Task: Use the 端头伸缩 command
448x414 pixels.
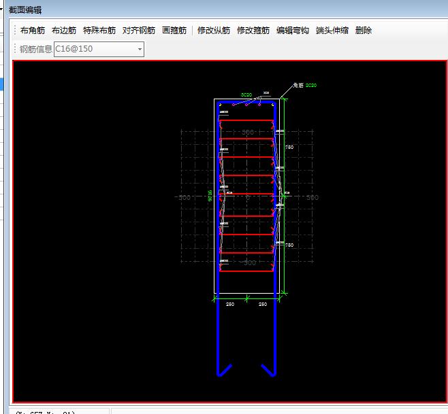Action: coord(332,30)
